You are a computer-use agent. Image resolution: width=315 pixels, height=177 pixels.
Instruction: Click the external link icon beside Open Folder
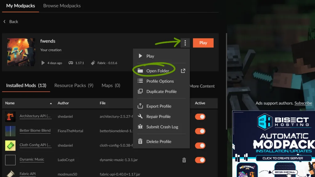click(x=183, y=71)
